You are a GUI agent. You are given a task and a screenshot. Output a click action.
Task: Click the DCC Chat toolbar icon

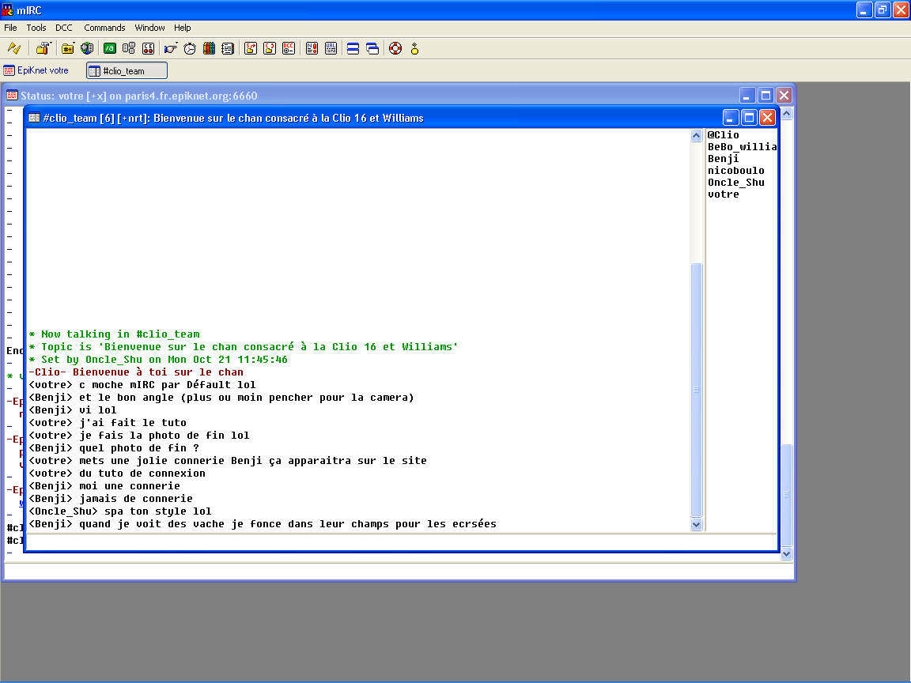tap(270, 49)
